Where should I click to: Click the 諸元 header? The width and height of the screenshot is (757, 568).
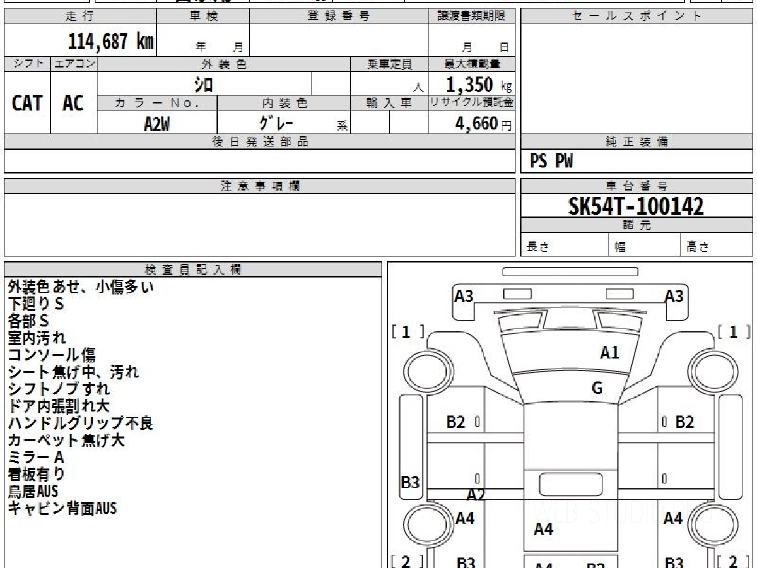[637, 225]
